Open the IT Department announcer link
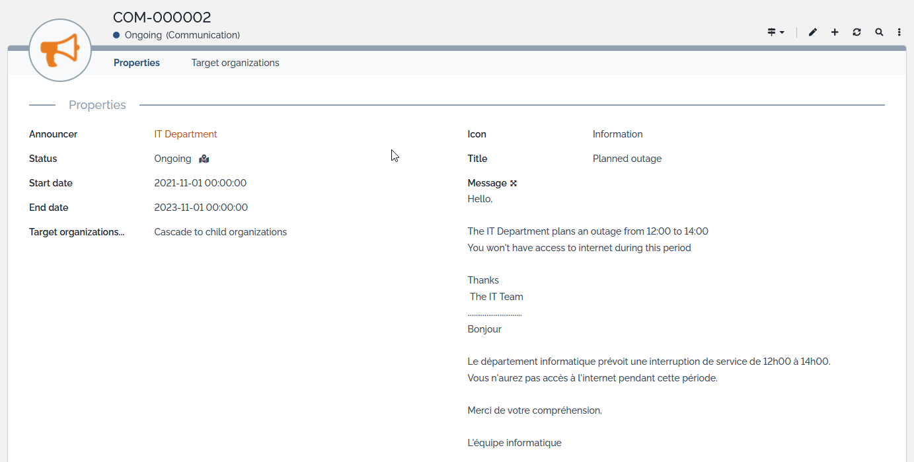The width and height of the screenshot is (914, 462). click(x=186, y=134)
